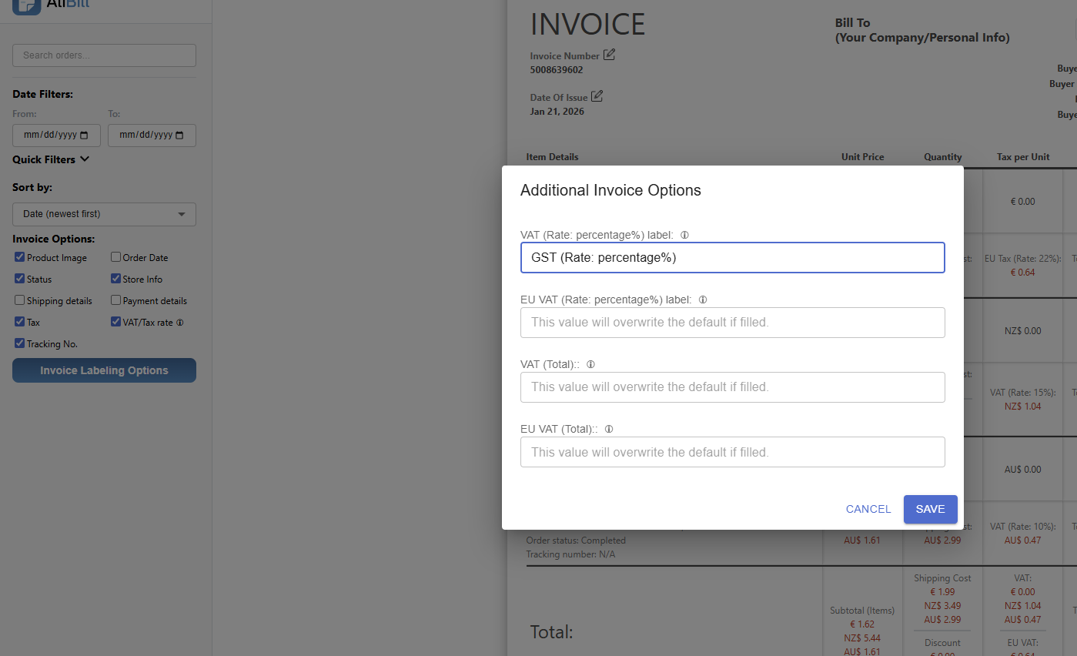Open the Sort by dropdown

point(104,213)
